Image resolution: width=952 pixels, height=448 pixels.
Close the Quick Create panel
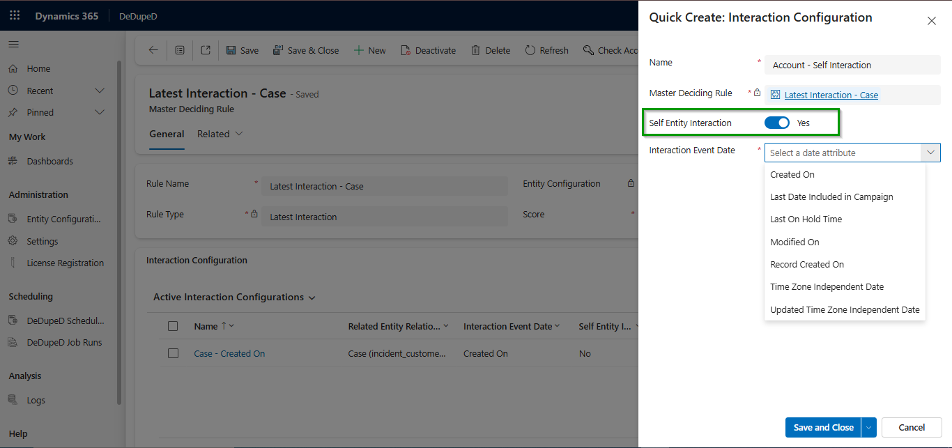[931, 21]
